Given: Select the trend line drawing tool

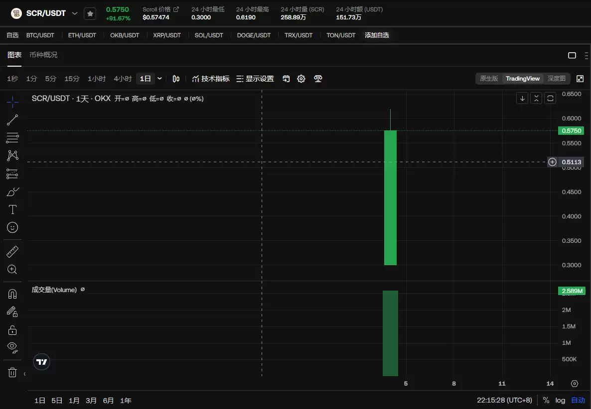Looking at the screenshot, I should click(x=12, y=120).
